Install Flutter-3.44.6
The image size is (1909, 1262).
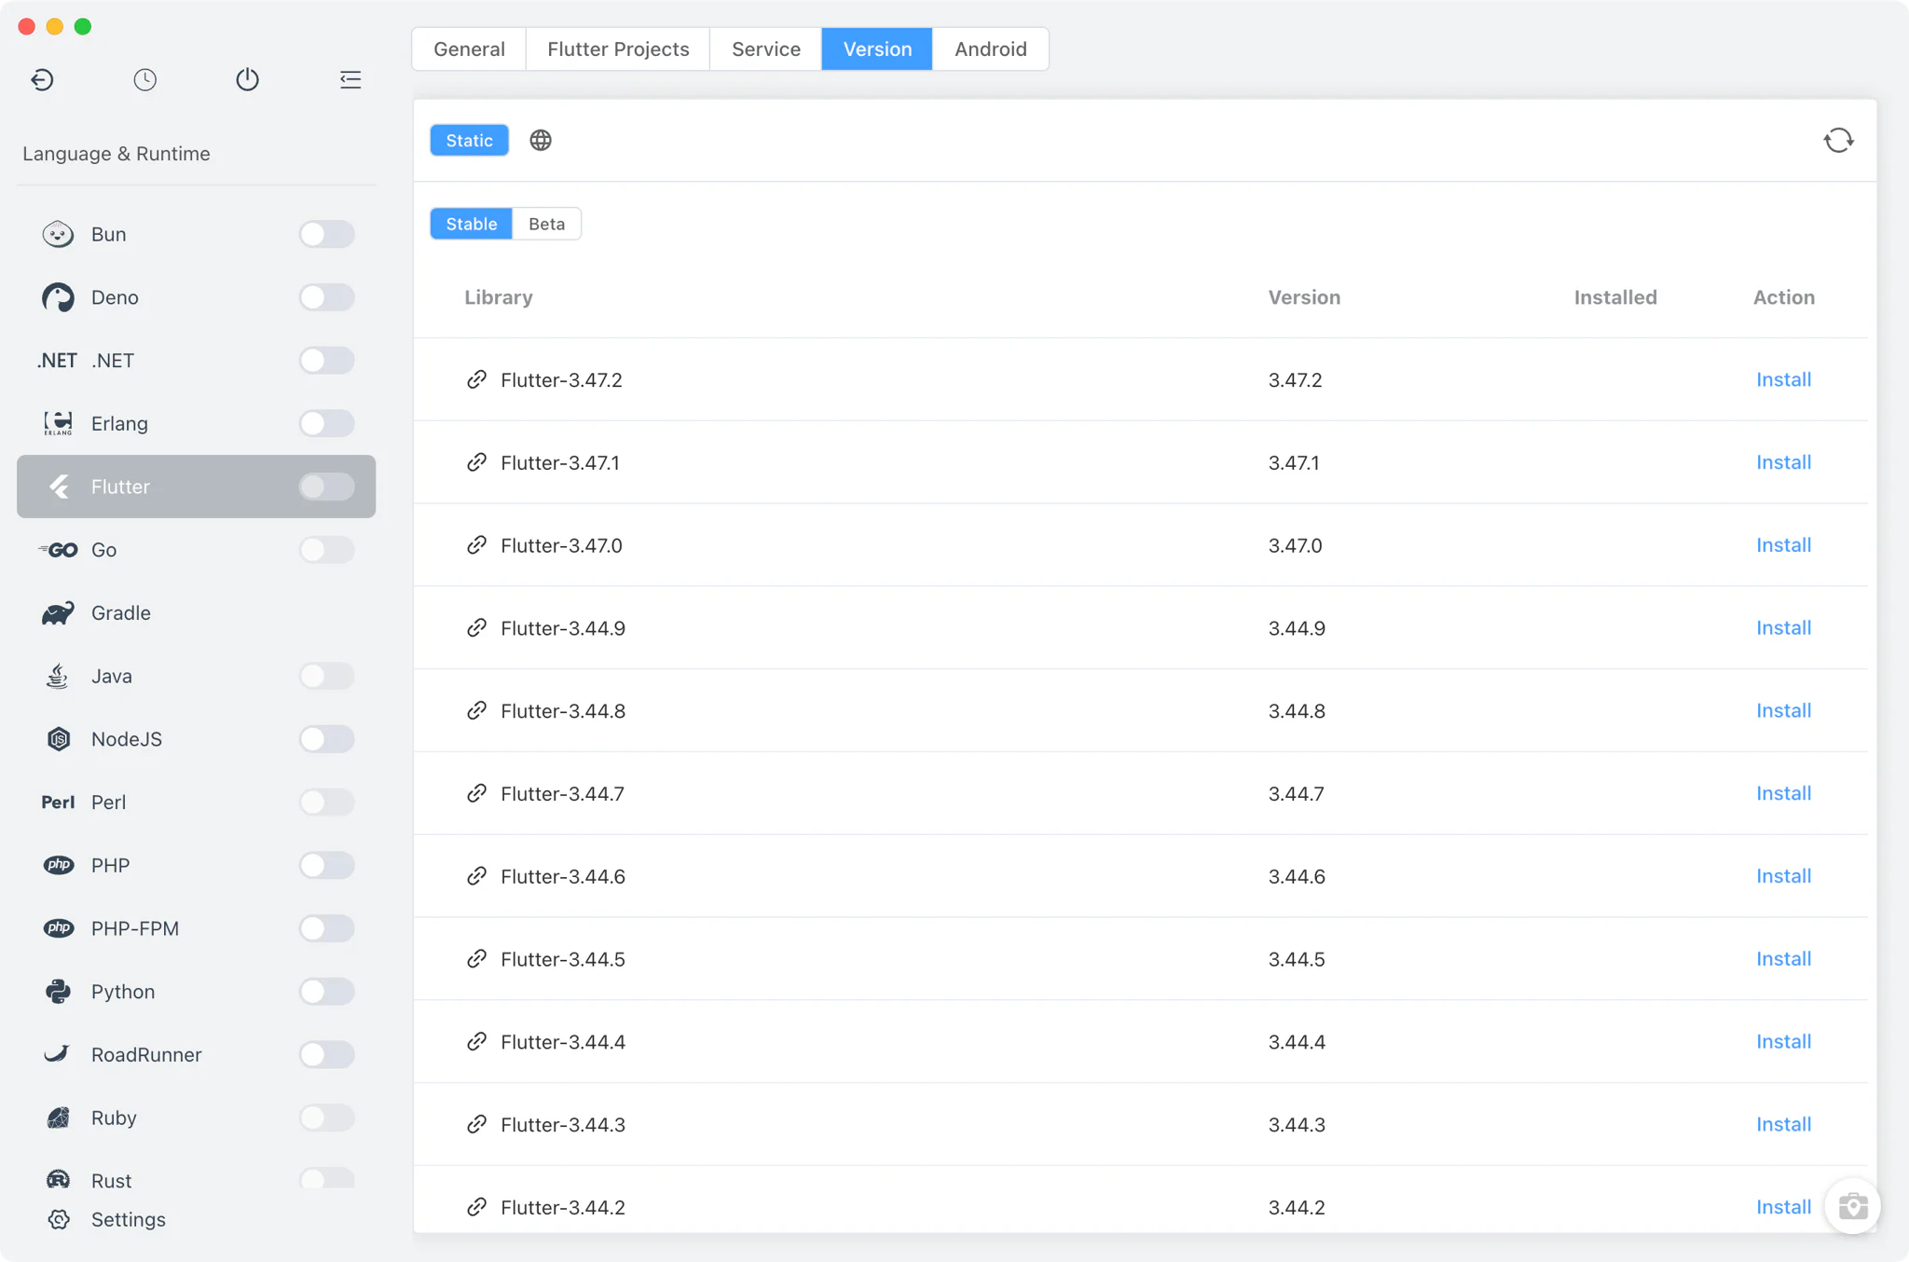tap(1783, 876)
